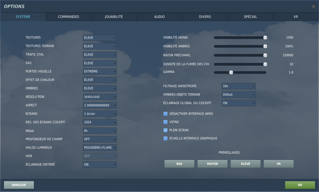Click the GAMMA slider handle
This screenshot has height=192, width=319.
click(231, 72)
